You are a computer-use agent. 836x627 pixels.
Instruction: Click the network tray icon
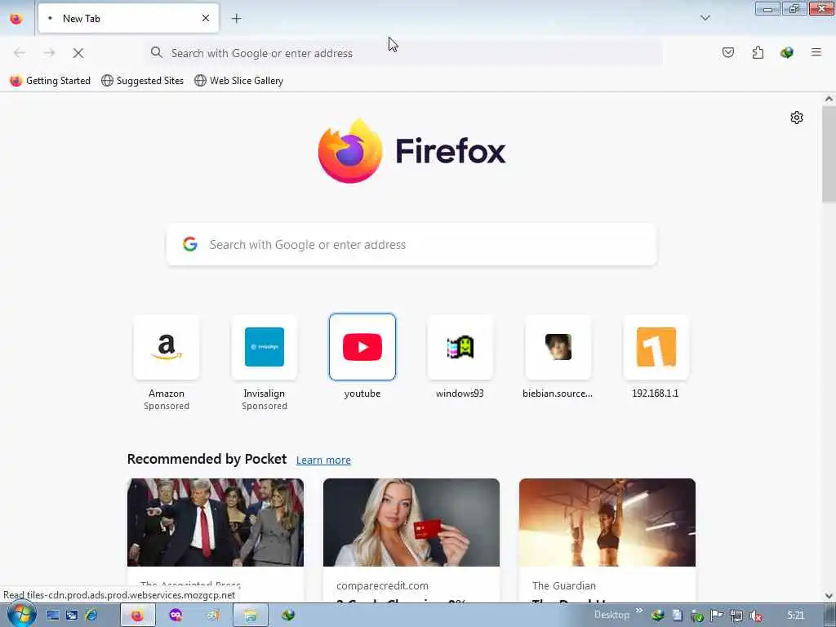click(736, 616)
